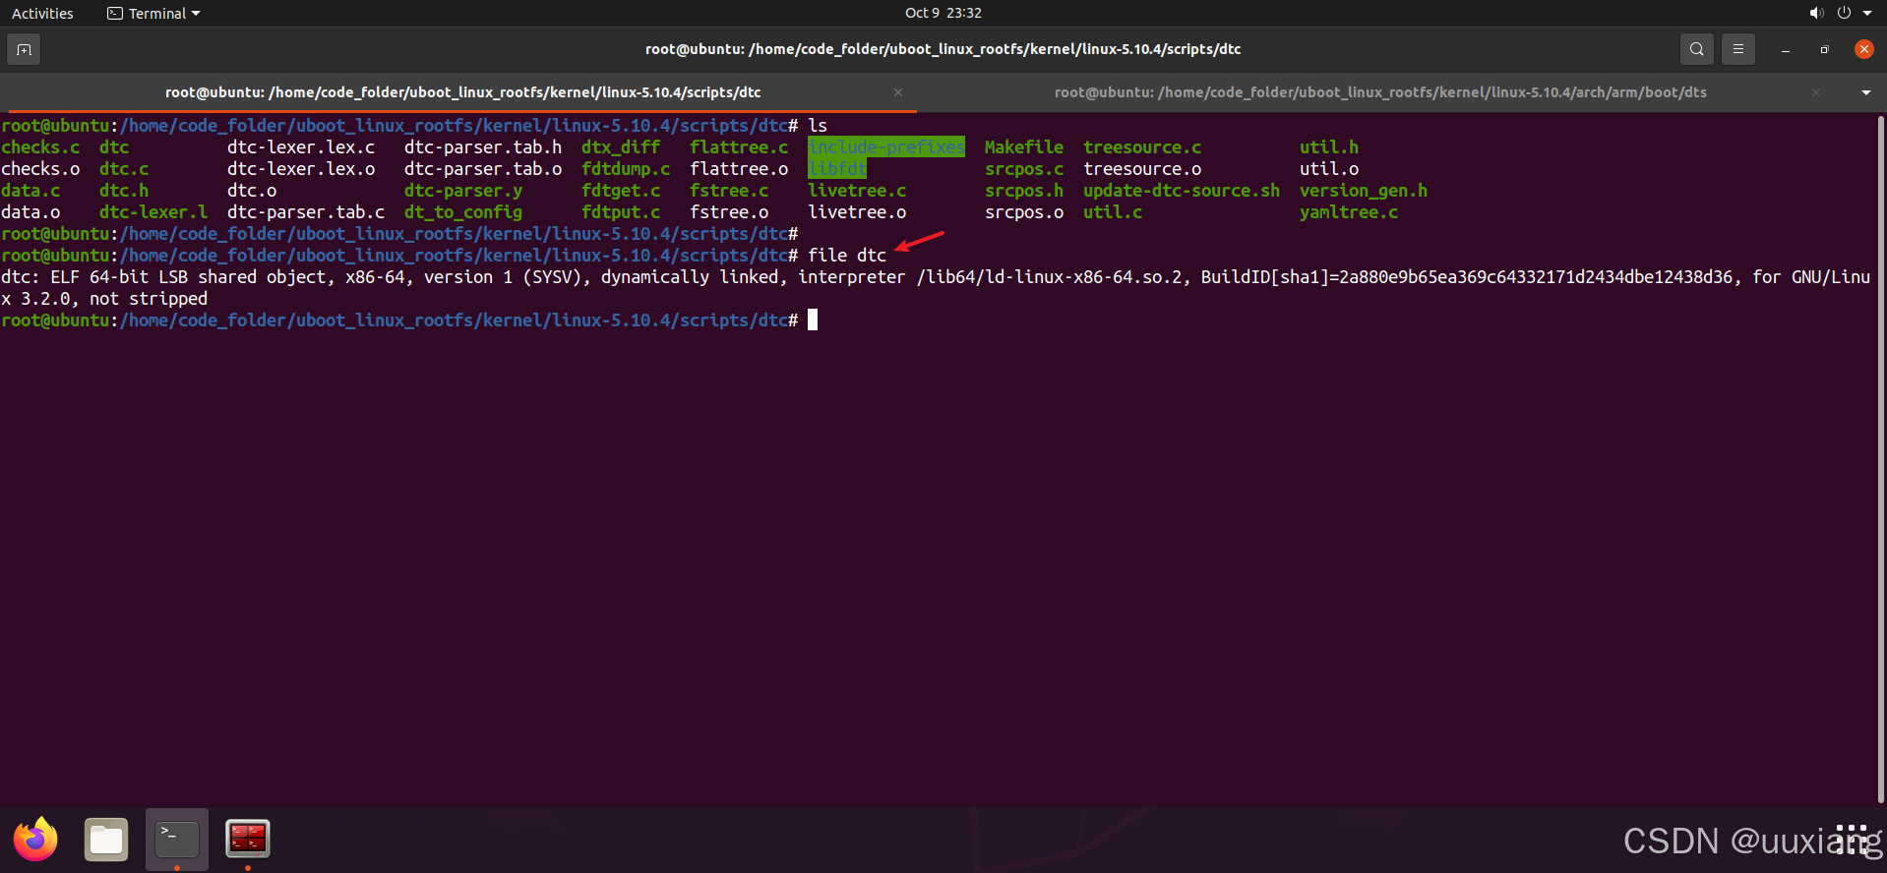
Task: Select the scripts/dtc terminal tab
Action: pyautogui.click(x=462, y=92)
